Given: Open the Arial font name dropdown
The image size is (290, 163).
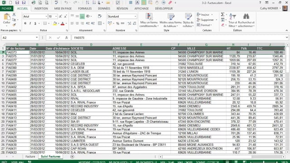Looking at the screenshot, I should click(46, 16).
